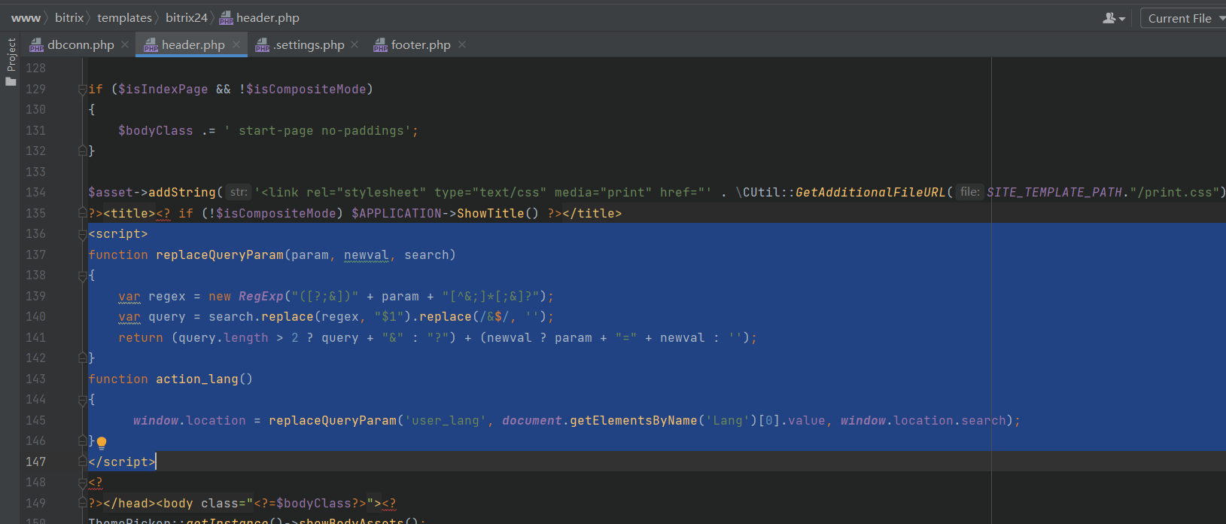Click the 'str:' parameter hint on line 134

[239, 192]
